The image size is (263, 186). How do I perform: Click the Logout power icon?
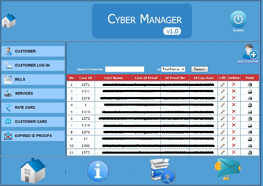(238, 19)
